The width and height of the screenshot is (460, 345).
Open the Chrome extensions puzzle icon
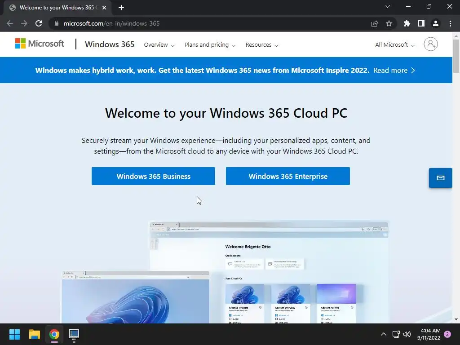click(x=407, y=23)
